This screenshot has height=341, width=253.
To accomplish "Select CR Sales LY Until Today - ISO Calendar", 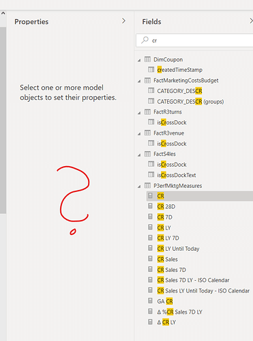I will coord(203,291).
